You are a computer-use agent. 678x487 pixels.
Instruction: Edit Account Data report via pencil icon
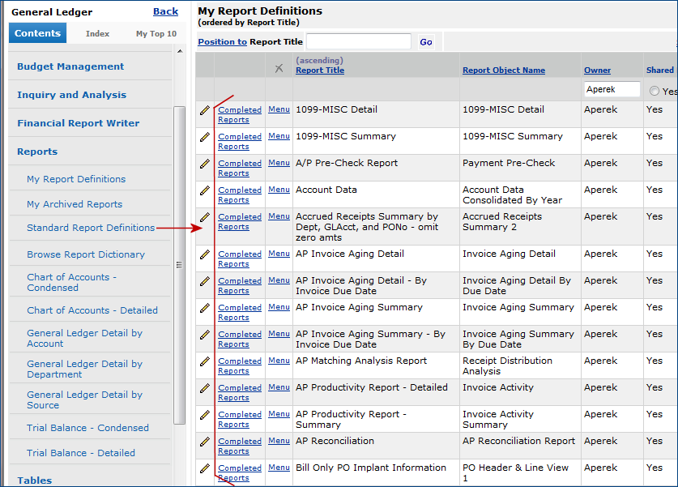(x=205, y=190)
